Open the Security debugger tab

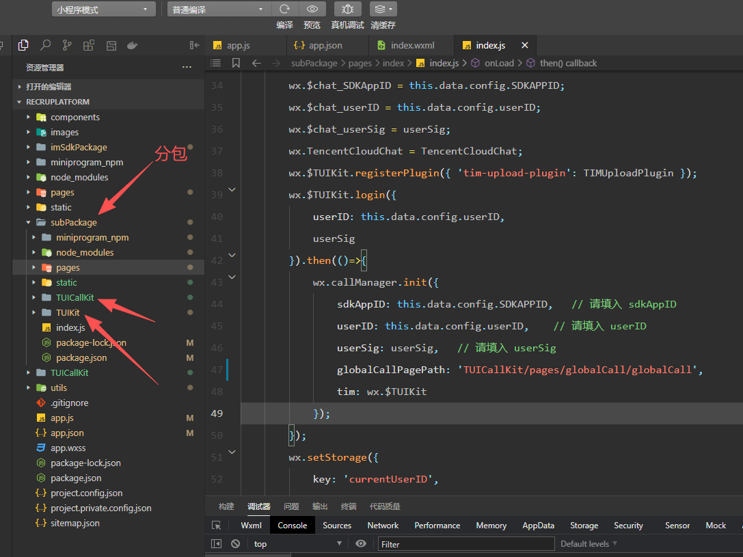click(x=628, y=526)
